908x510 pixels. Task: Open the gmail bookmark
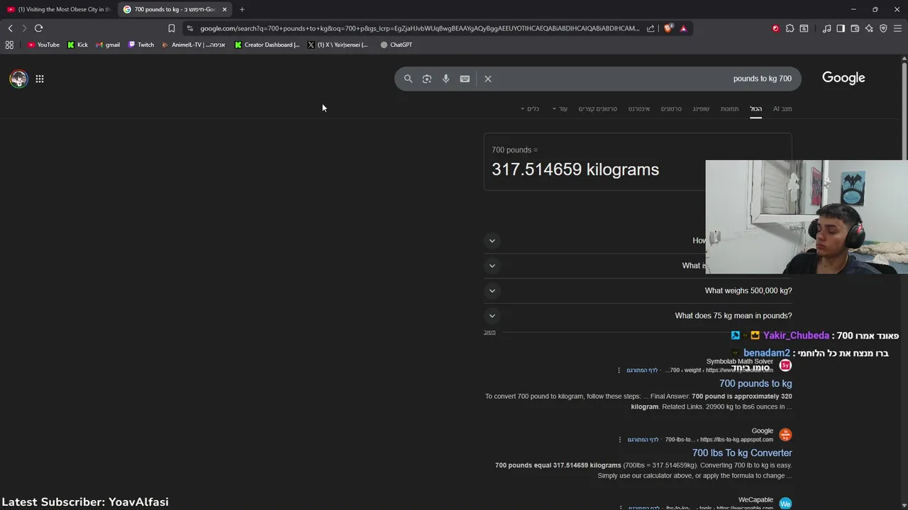[x=108, y=45]
